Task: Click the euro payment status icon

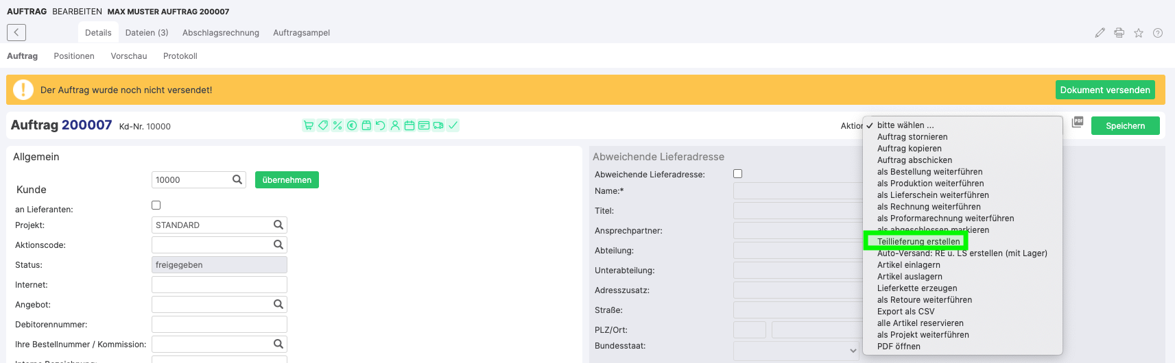Action: pyautogui.click(x=352, y=125)
